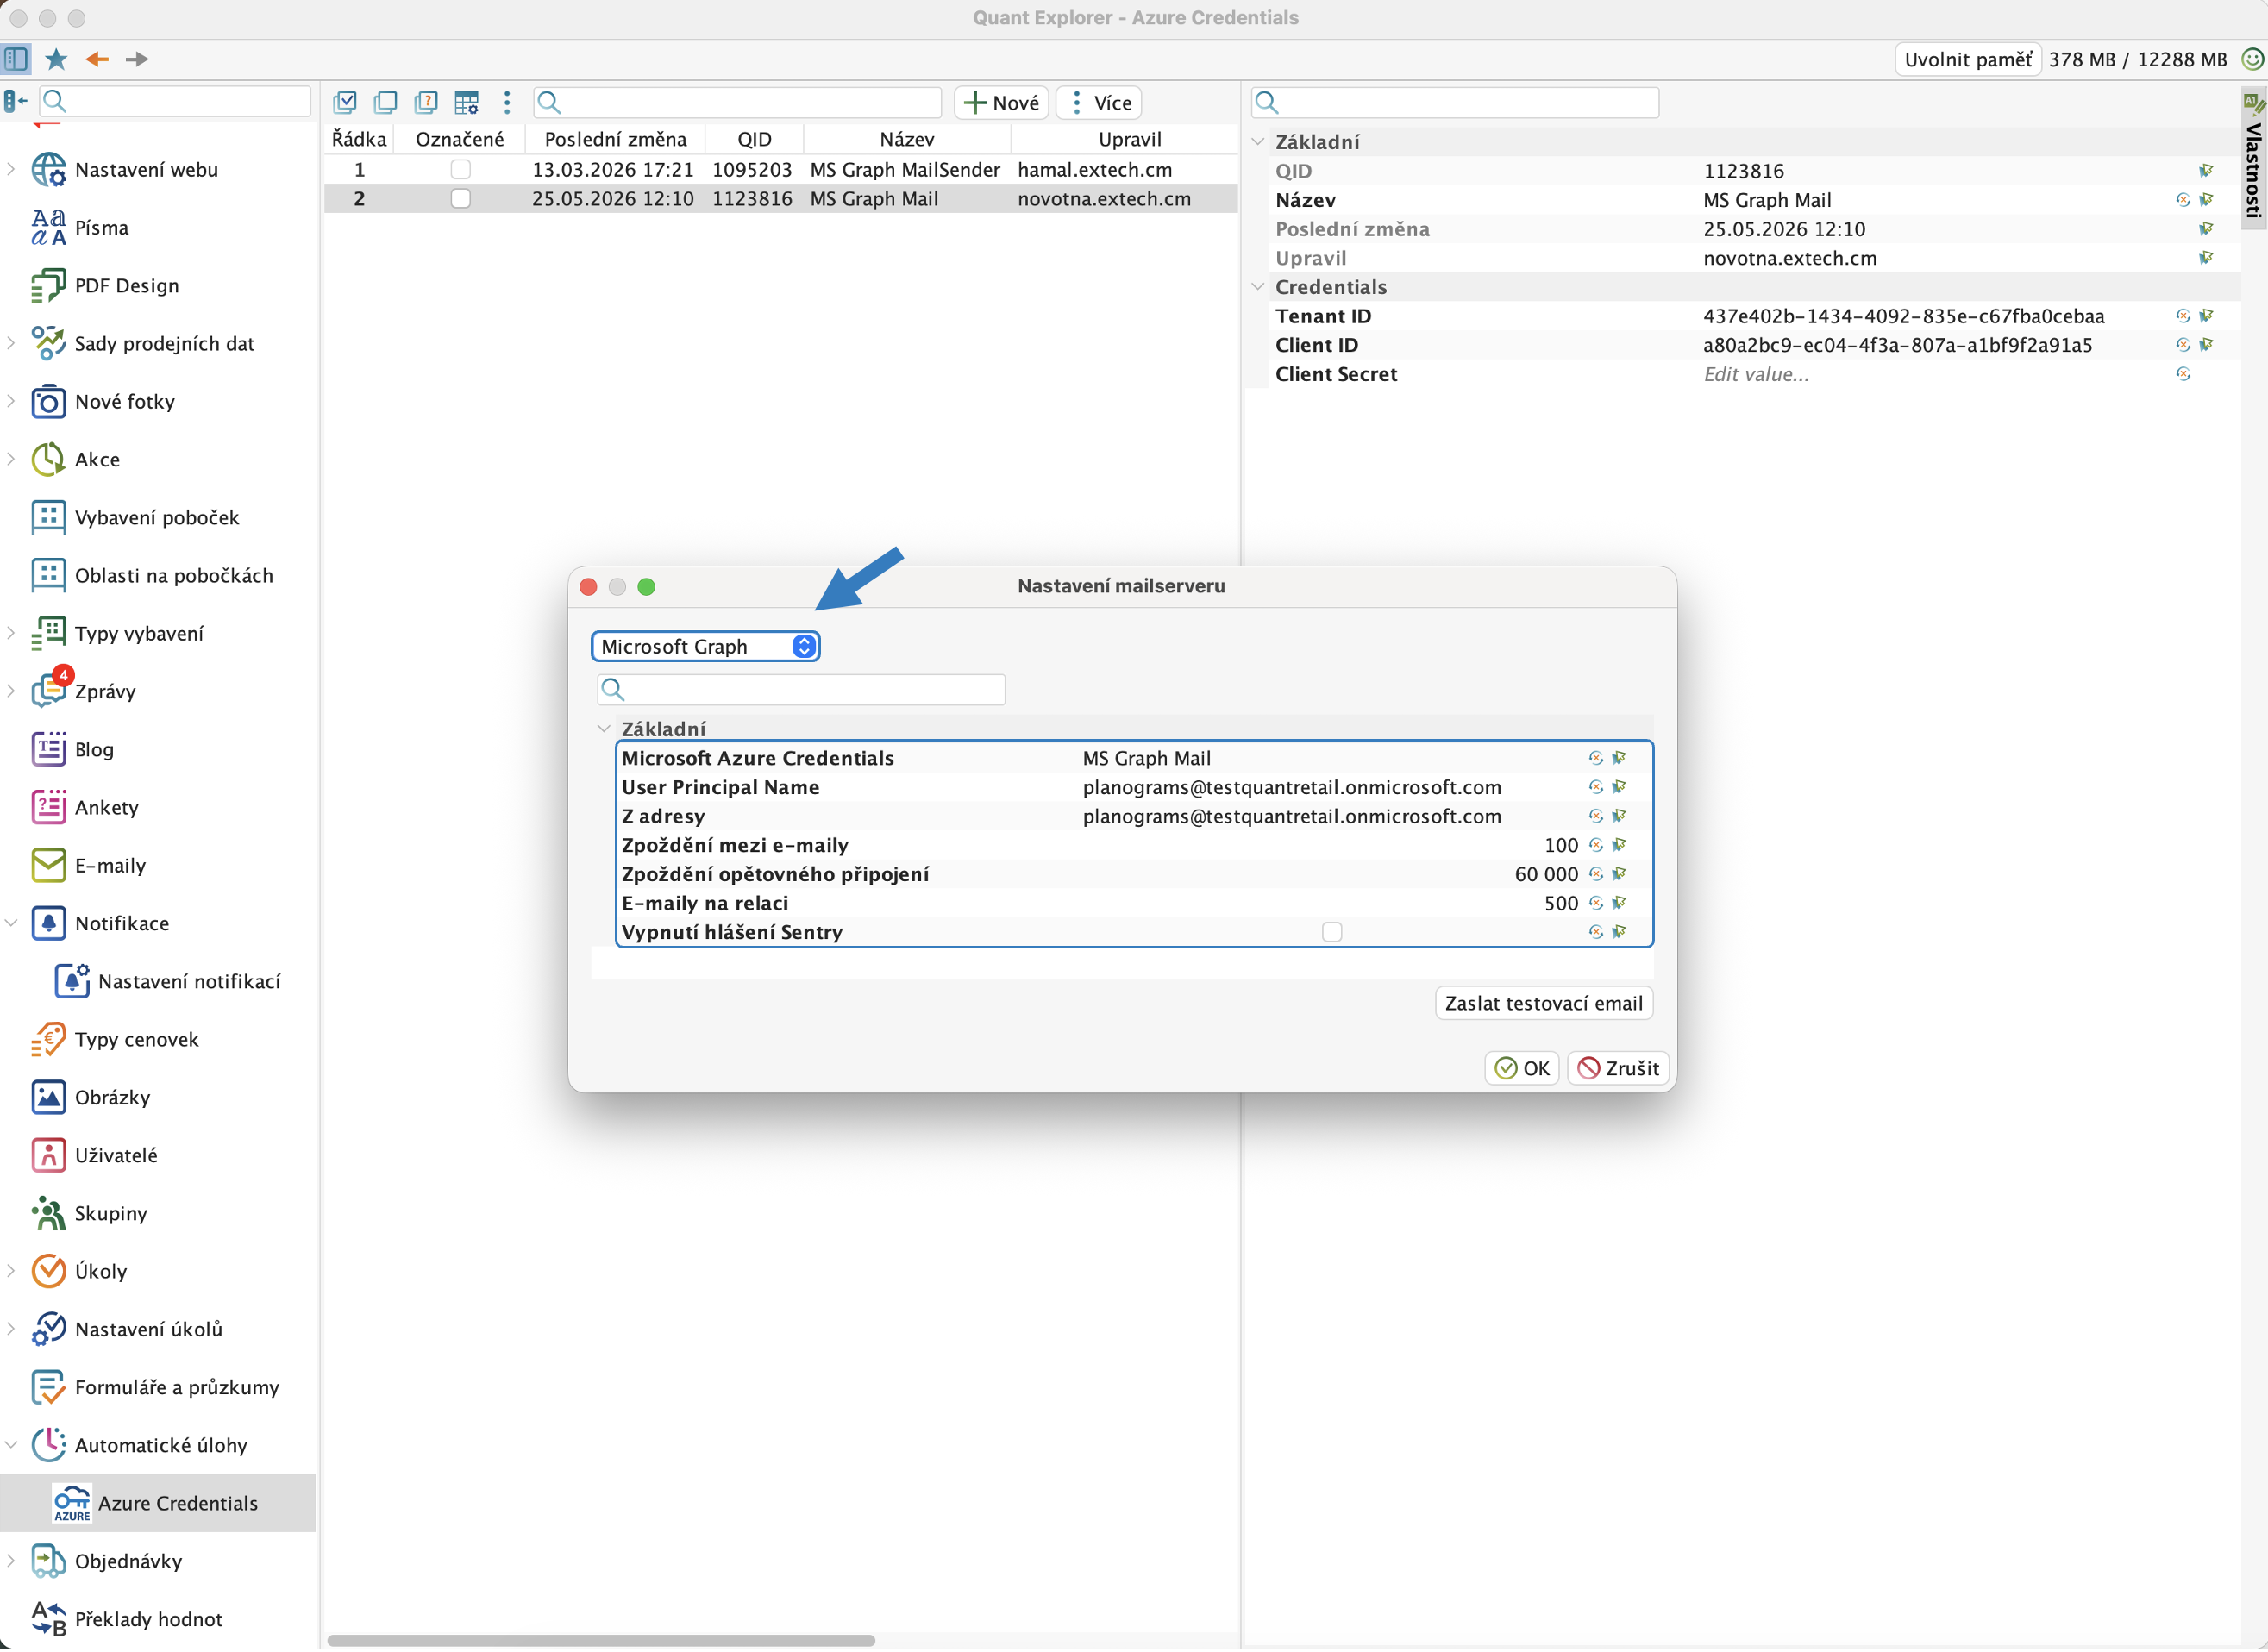This screenshot has height=1652, width=2268.
Task: Focus the properties panel search field
Action: (1455, 102)
